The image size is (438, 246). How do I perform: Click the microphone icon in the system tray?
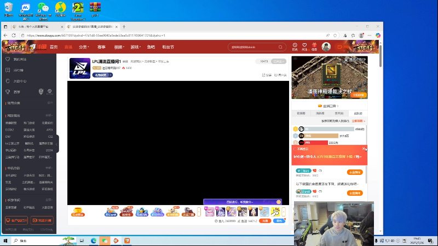click(x=376, y=241)
